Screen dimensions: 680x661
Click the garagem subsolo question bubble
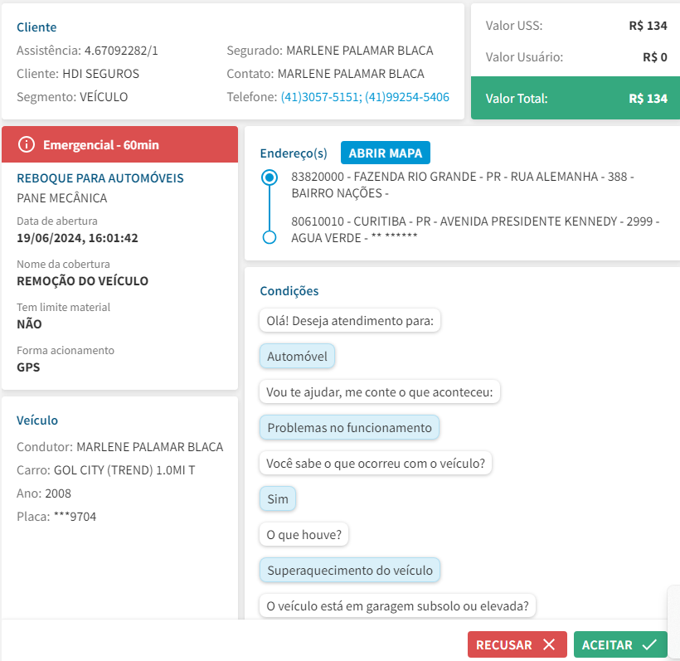point(397,606)
